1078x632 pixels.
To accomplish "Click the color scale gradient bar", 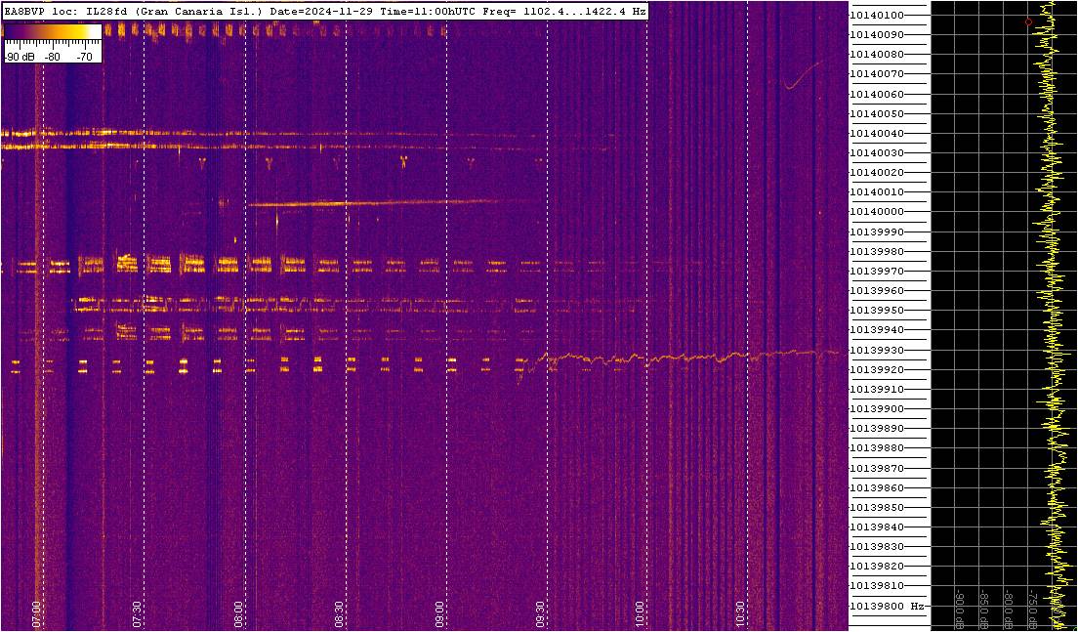I will pos(52,32).
